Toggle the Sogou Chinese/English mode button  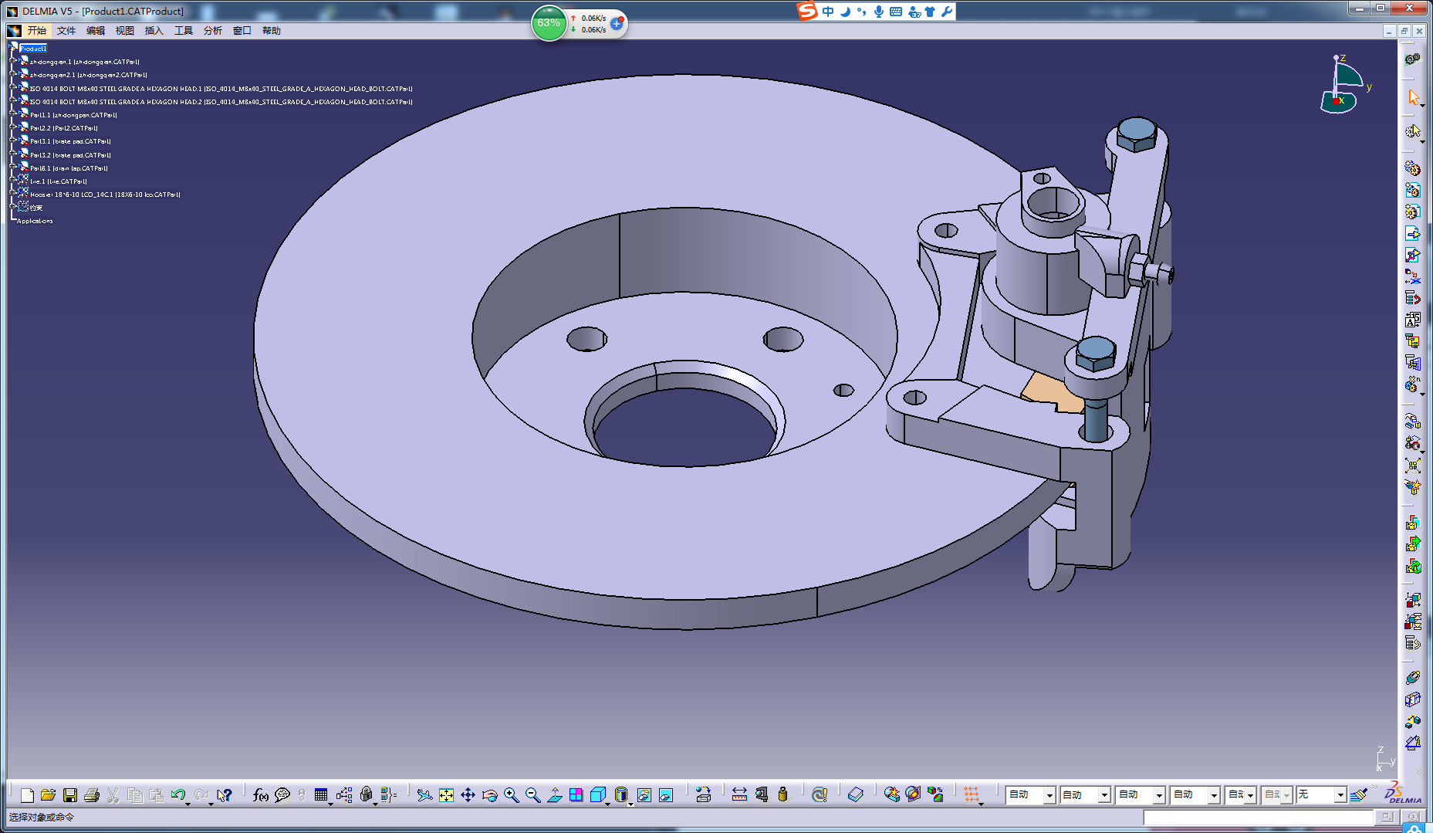[x=828, y=12]
